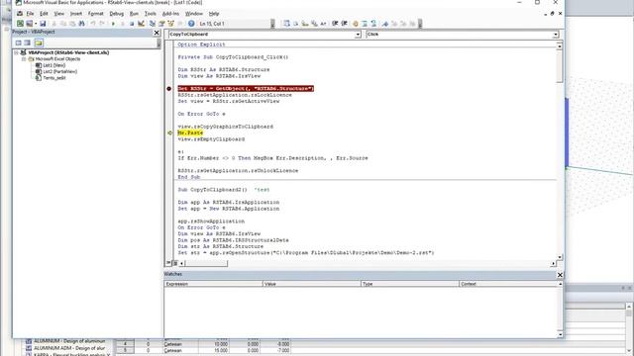
Task: Click the Find binoculars icon
Action: coord(81,24)
